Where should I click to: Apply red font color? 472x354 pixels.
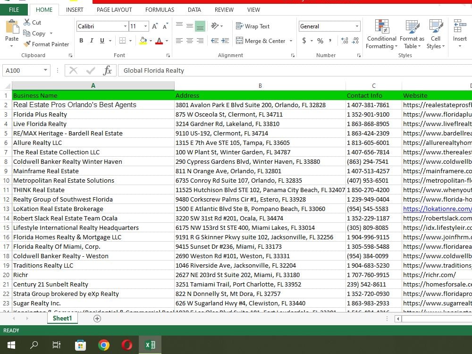click(x=159, y=41)
